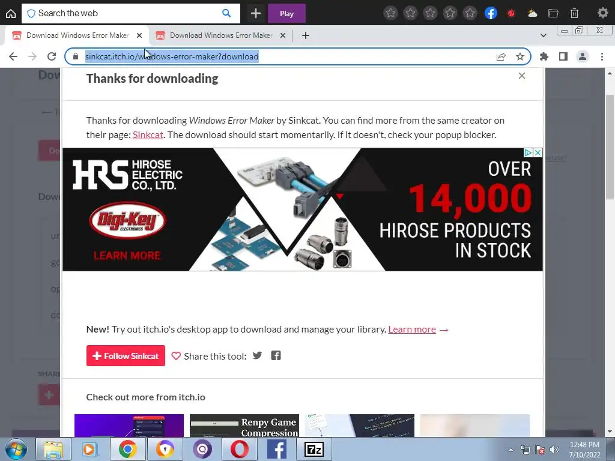This screenshot has width=615, height=461.
Task: Open Google Chrome from the taskbar
Action: (x=127, y=450)
